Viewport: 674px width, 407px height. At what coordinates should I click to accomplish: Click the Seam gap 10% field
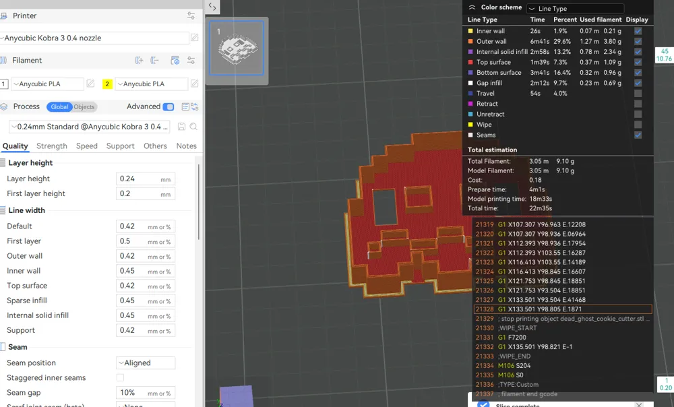[146, 393]
